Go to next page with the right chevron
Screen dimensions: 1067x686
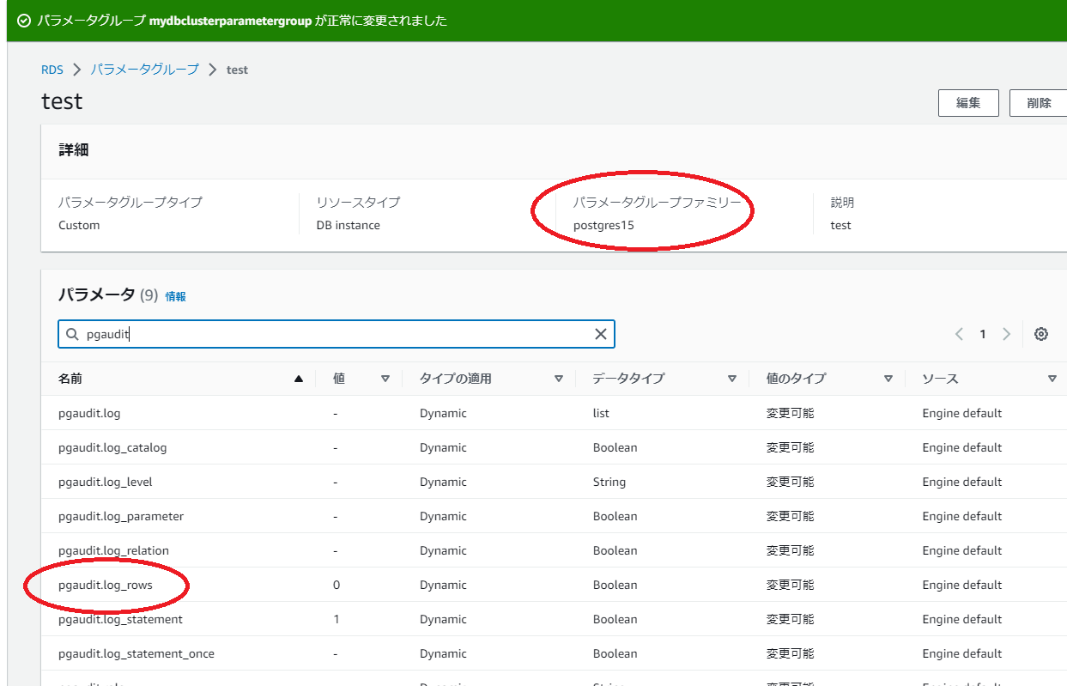tap(1006, 334)
